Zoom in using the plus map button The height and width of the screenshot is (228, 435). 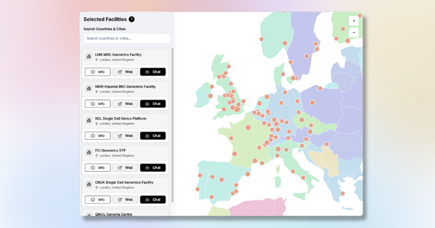pos(354,21)
